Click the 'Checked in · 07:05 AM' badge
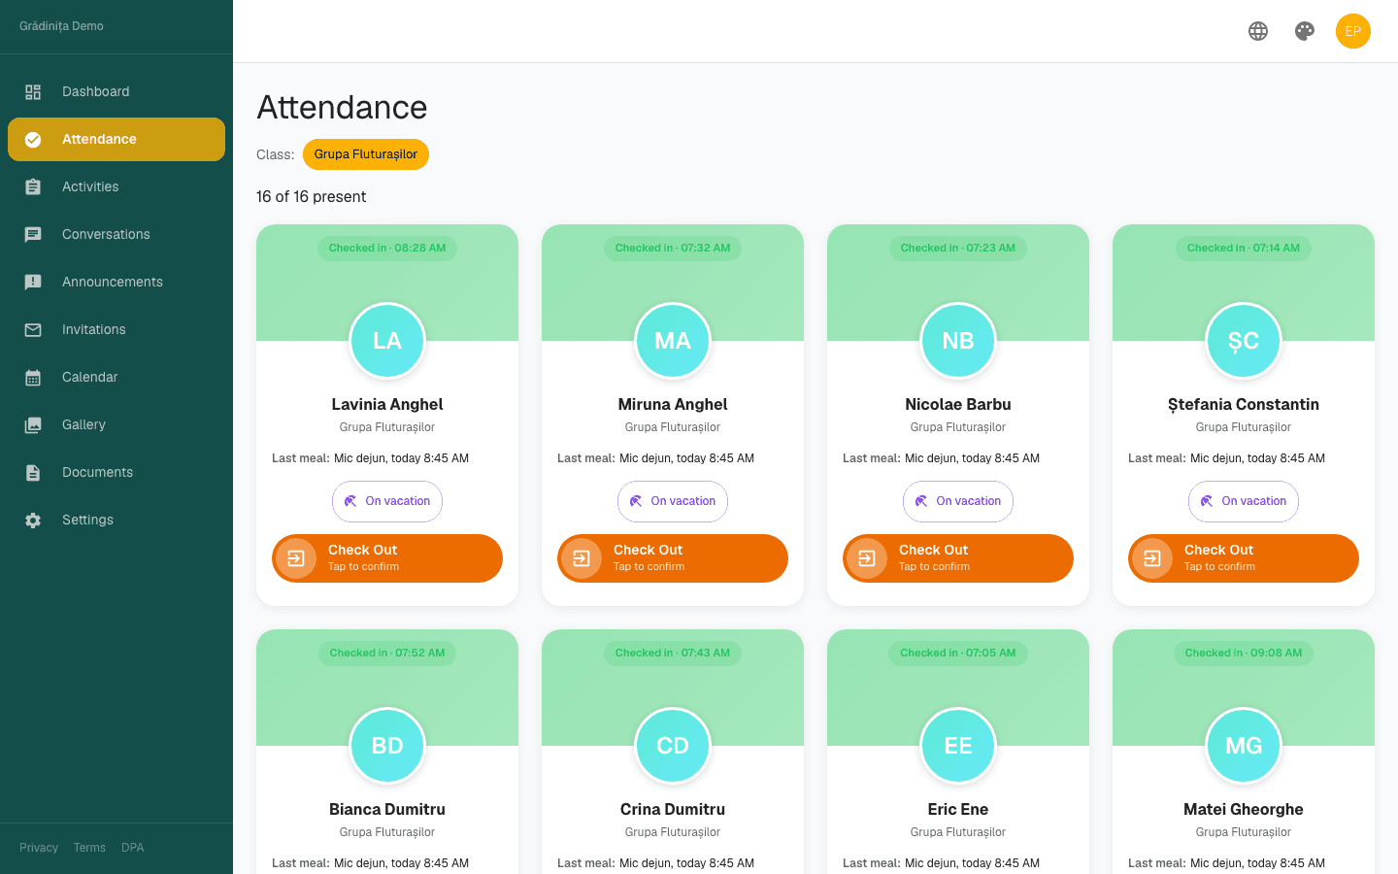1398x874 pixels. pyautogui.click(x=958, y=654)
